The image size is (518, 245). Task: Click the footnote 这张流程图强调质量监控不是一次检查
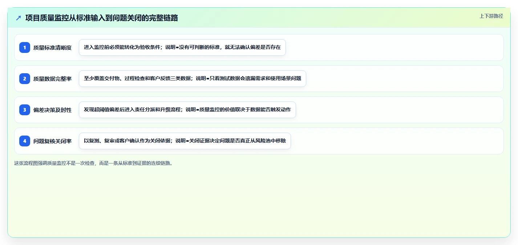[x=94, y=163]
